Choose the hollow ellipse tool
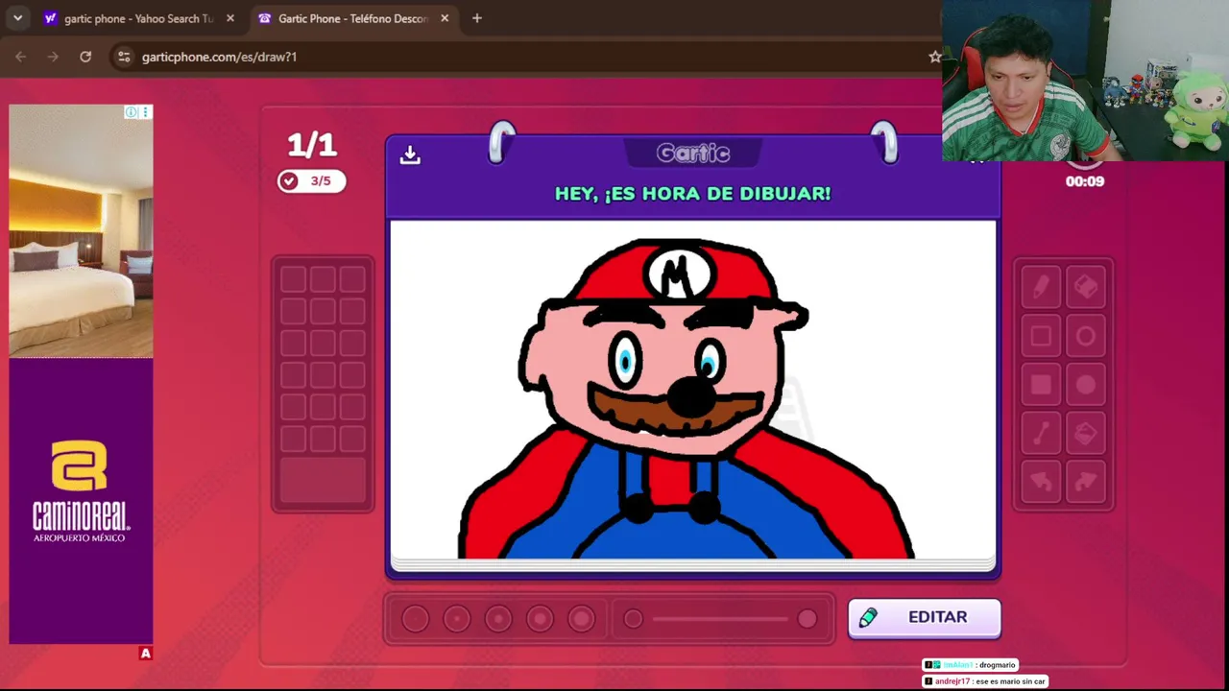The width and height of the screenshot is (1229, 691). 1086,336
